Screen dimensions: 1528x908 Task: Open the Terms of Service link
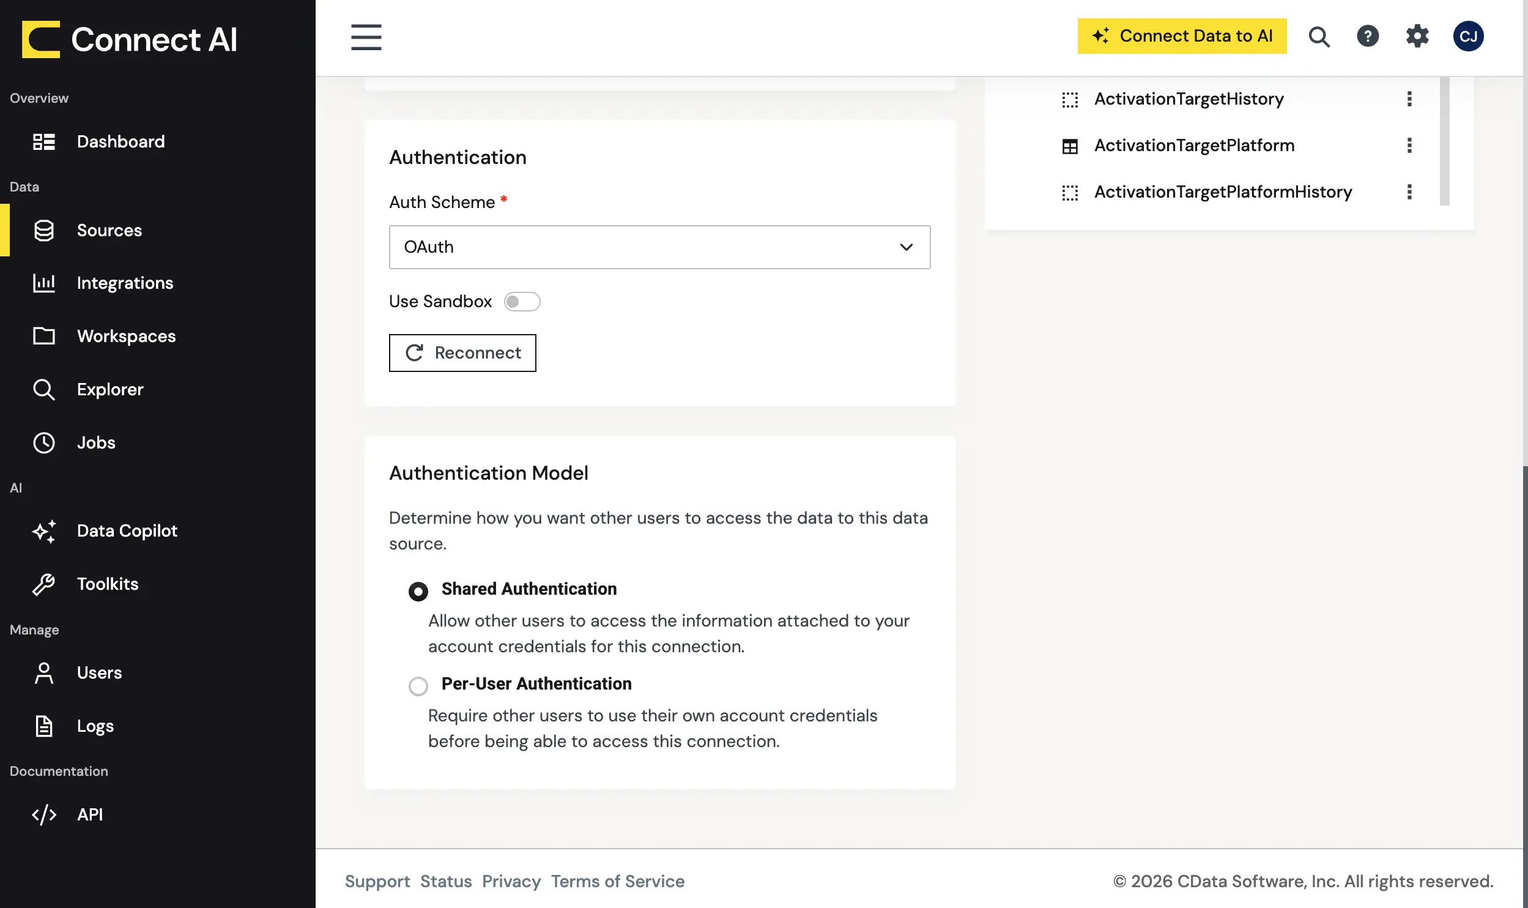(x=618, y=881)
